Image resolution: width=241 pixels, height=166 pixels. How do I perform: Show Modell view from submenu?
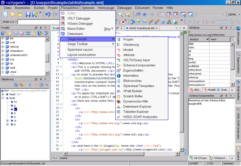click(x=142, y=50)
